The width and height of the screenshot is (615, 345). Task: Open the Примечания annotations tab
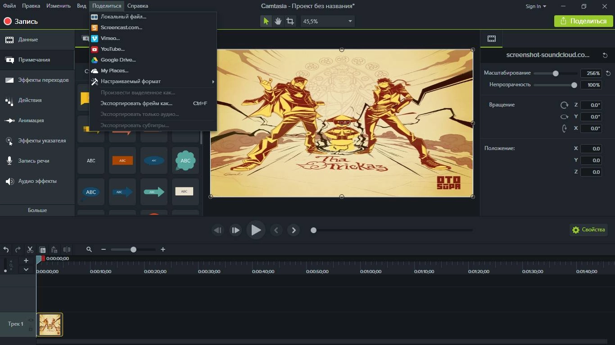(37, 60)
